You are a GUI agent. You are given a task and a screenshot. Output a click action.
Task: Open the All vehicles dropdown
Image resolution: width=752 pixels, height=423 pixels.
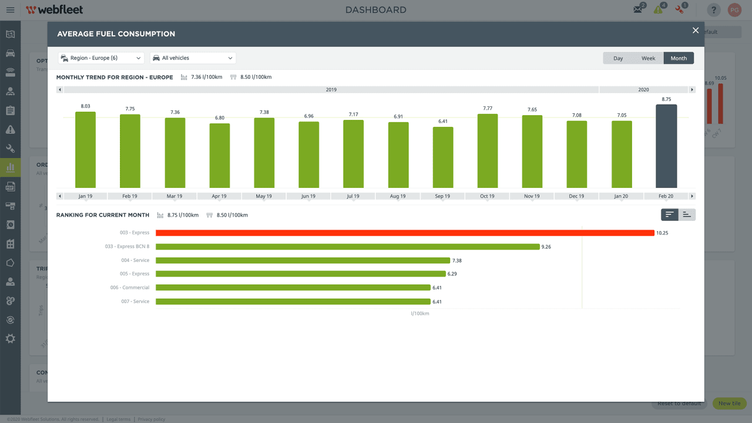click(193, 58)
